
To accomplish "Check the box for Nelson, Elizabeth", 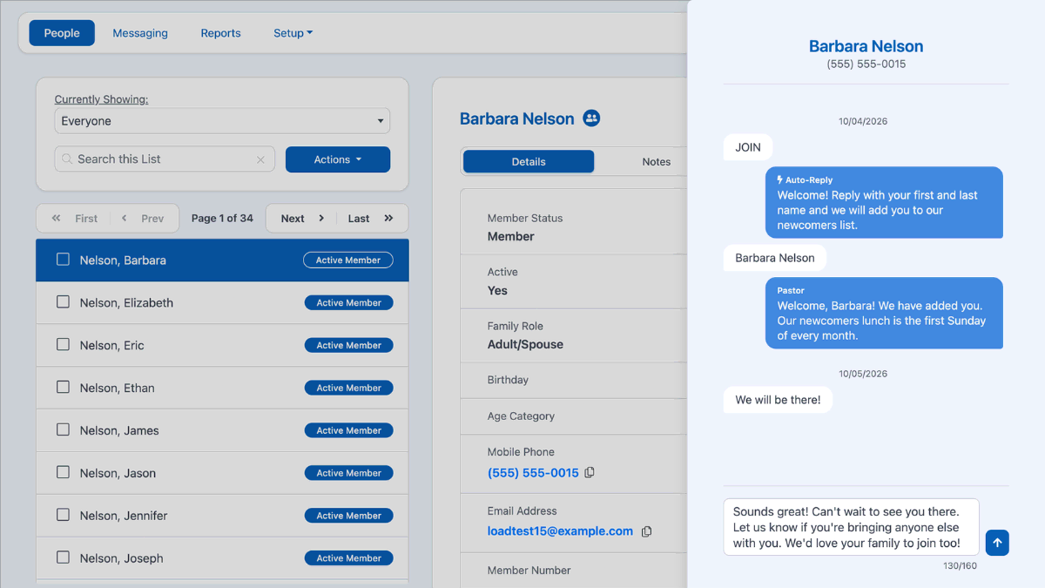I will tap(63, 301).
